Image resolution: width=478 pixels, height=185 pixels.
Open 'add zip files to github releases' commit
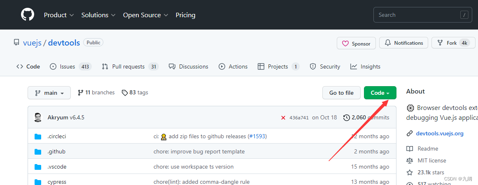click(207, 137)
